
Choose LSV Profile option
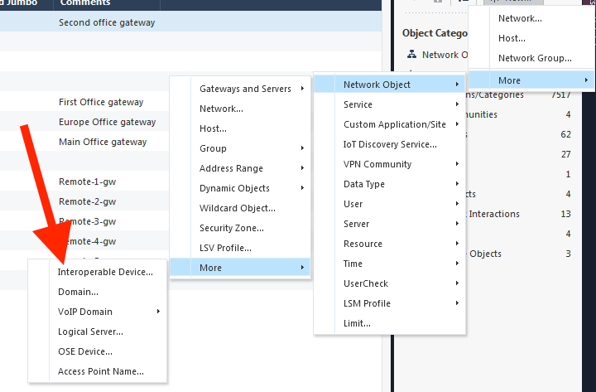225,248
